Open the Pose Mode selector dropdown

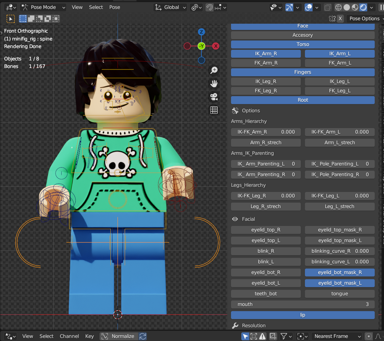(x=44, y=7)
